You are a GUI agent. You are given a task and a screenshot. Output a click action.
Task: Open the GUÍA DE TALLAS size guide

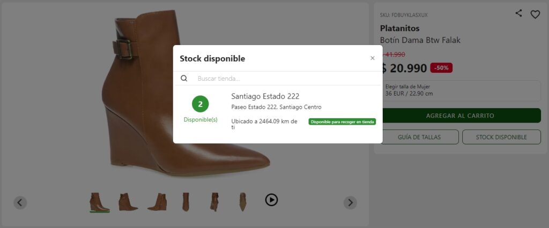[x=419, y=137]
